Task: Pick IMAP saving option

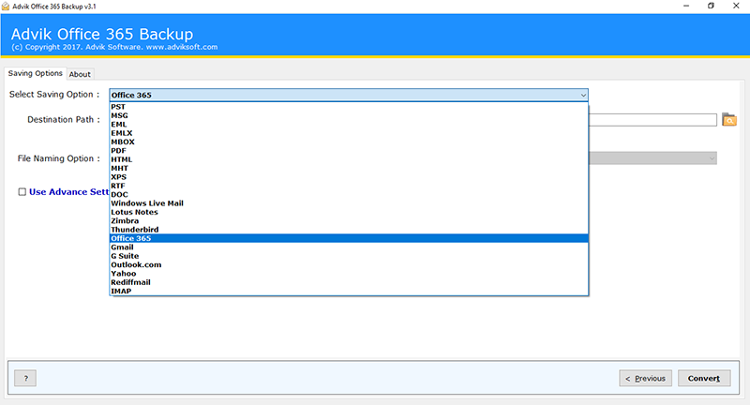Action: 349,291
